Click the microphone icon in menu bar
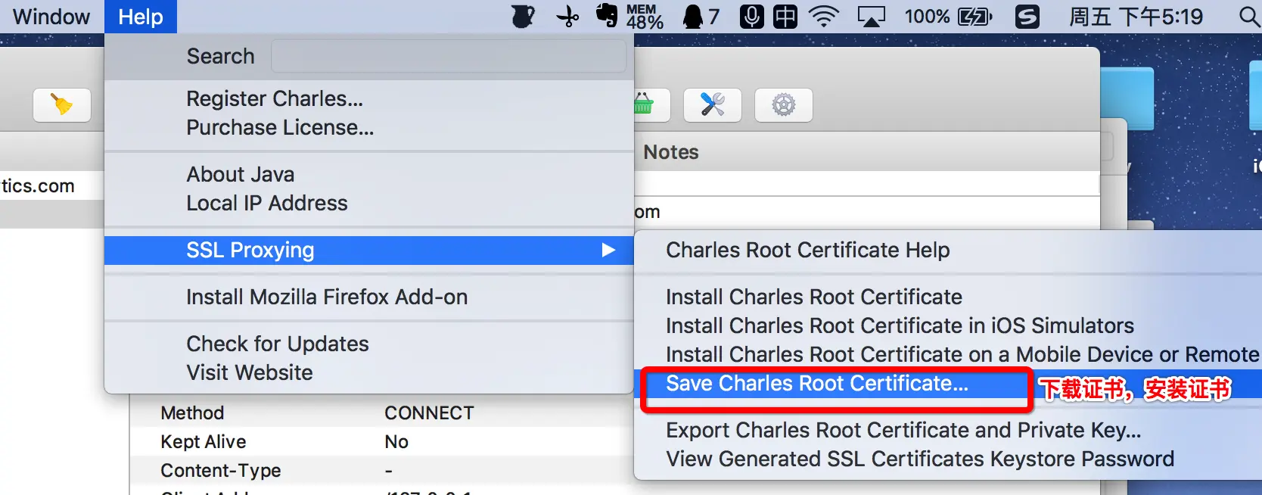Image resolution: width=1262 pixels, height=495 pixels. click(751, 16)
